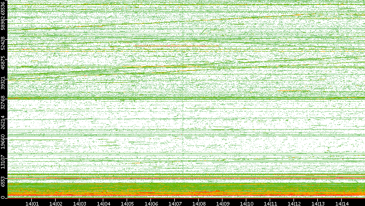Select the 45875 vertical axis label
Viewport: 365px width, 206px height.
coord(2,64)
